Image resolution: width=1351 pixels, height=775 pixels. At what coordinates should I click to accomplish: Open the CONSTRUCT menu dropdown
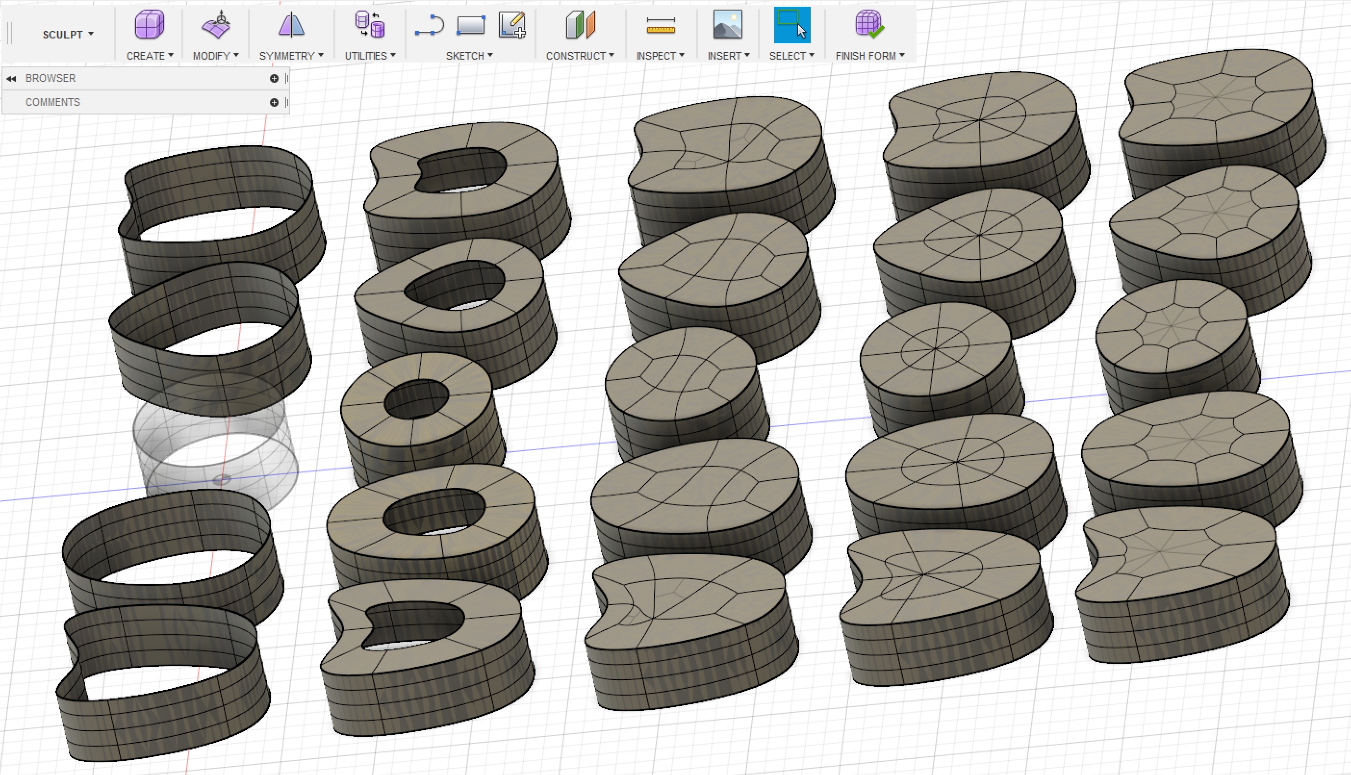pos(580,55)
